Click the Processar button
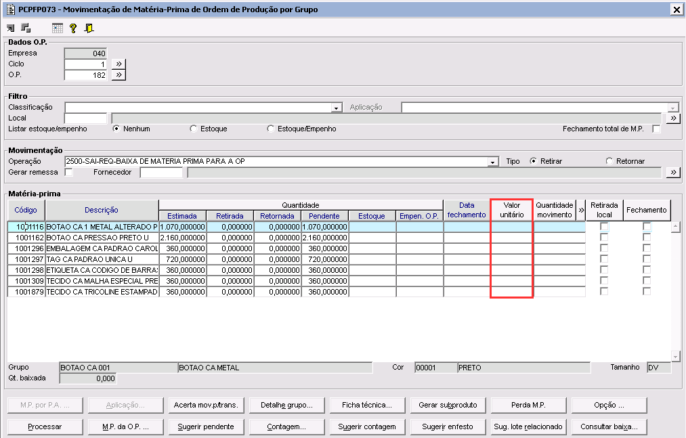Image resolution: width=686 pixels, height=438 pixels. 45,426
